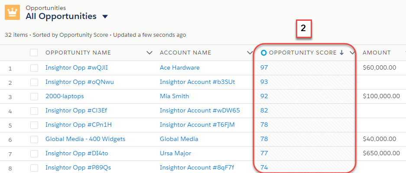Click the $650,000.00 amount cell
This screenshot has width=406, height=173.
381,154
